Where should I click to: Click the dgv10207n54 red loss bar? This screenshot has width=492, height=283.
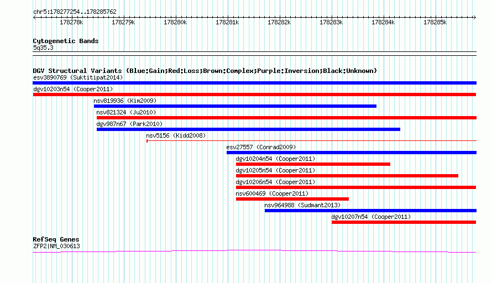click(404, 222)
